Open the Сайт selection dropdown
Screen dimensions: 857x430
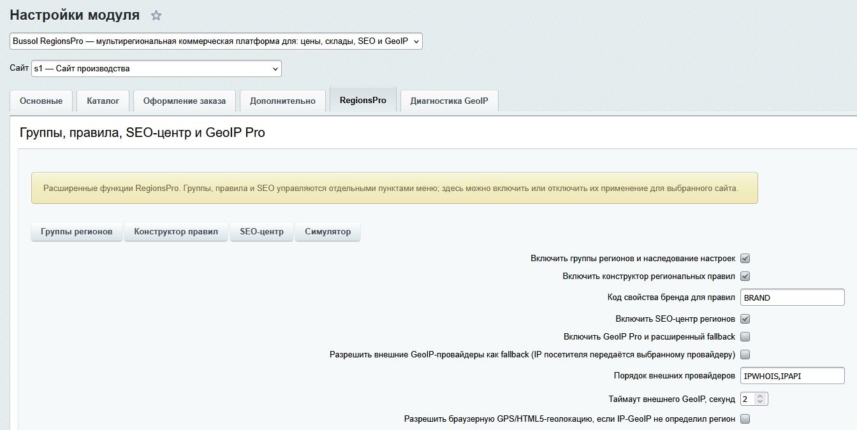pyautogui.click(x=156, y=68)
